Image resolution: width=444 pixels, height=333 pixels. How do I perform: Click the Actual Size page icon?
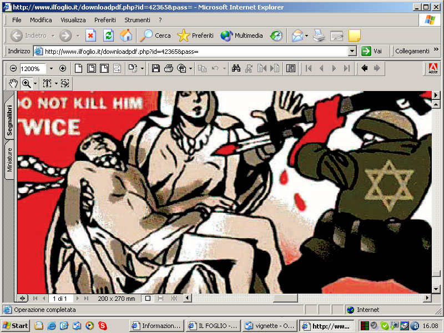(x=78, y=68)
